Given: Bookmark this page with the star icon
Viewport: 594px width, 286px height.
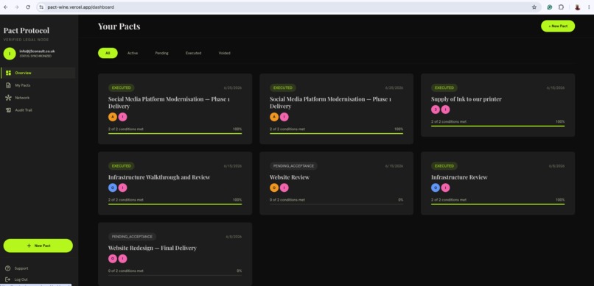Looking at the screenshot, I should click(534, 7).
